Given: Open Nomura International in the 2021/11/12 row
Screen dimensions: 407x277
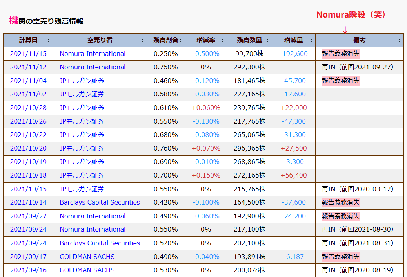Looking at the screenshot, I should pos(93,67).
